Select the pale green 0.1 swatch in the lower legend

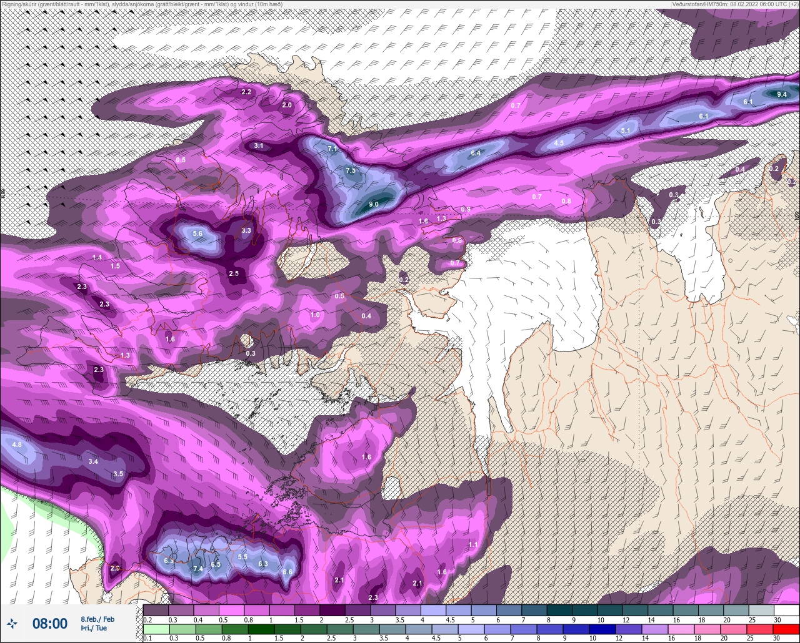[x=156, y=629]
